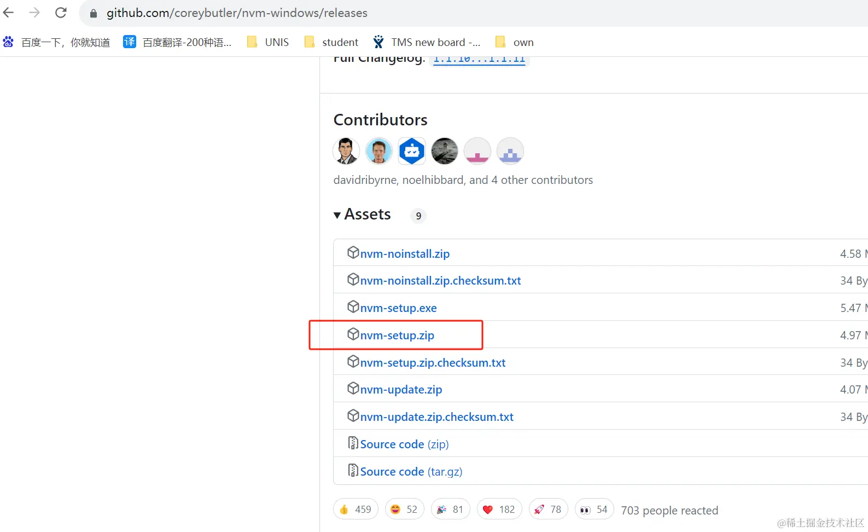Download nvm-setup.exe
868x532 pixels.
click(398, 308)
